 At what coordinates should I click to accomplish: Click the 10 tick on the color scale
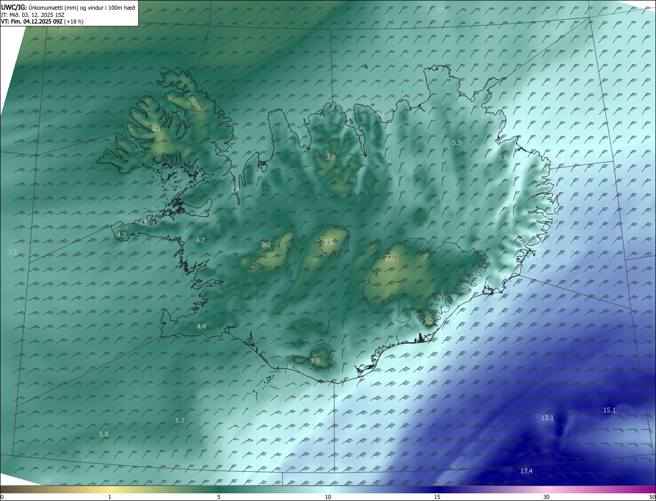(328, 497)
